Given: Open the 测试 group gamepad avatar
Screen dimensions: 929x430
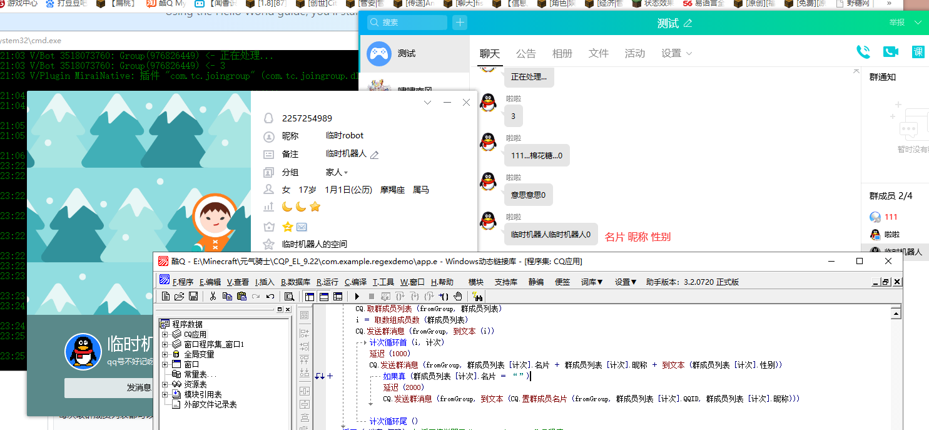Looking at the screenshot, I should point(379,54).
